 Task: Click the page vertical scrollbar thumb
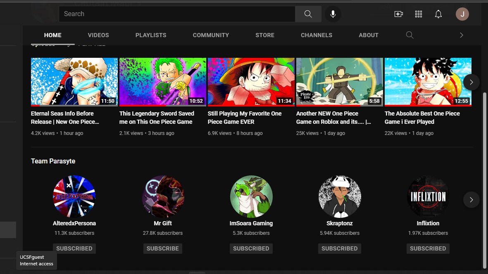coord(484,180)
